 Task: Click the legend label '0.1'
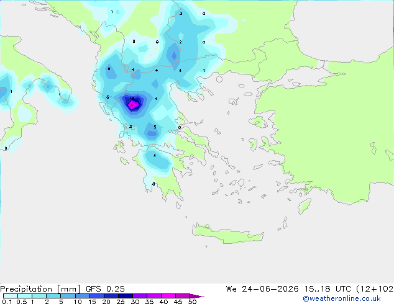pos(7,302)
